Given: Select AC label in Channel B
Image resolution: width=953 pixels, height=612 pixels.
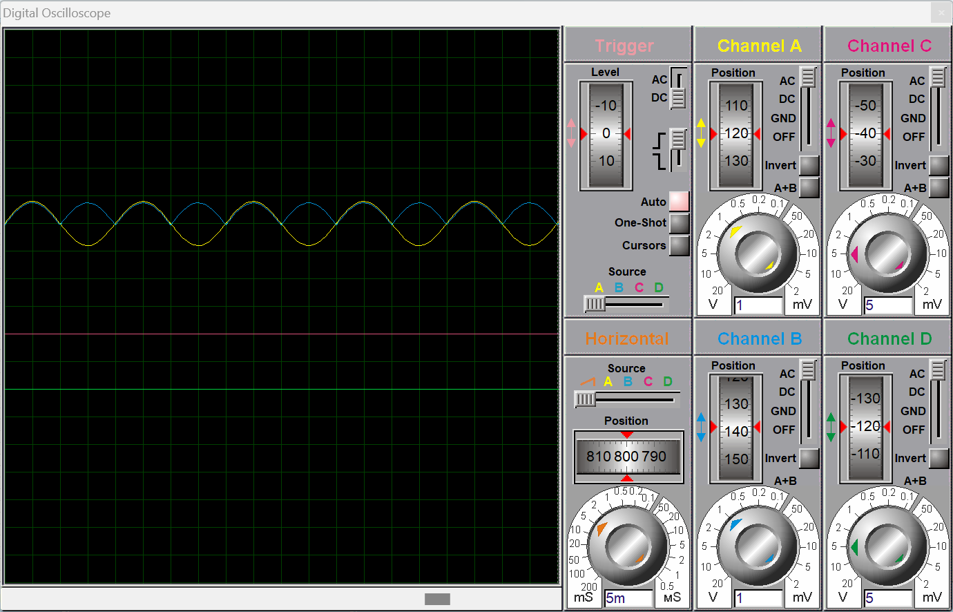Looking at the screenshot, I should coord(787,374).
